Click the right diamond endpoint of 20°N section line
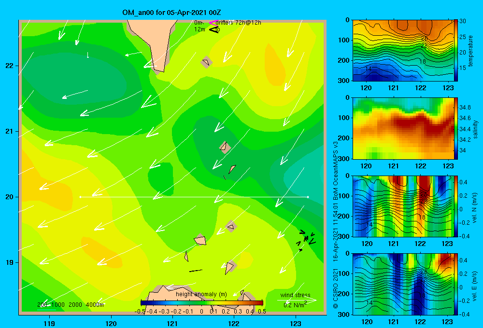This screenshot has width=483, height=328. click(308, 197)
